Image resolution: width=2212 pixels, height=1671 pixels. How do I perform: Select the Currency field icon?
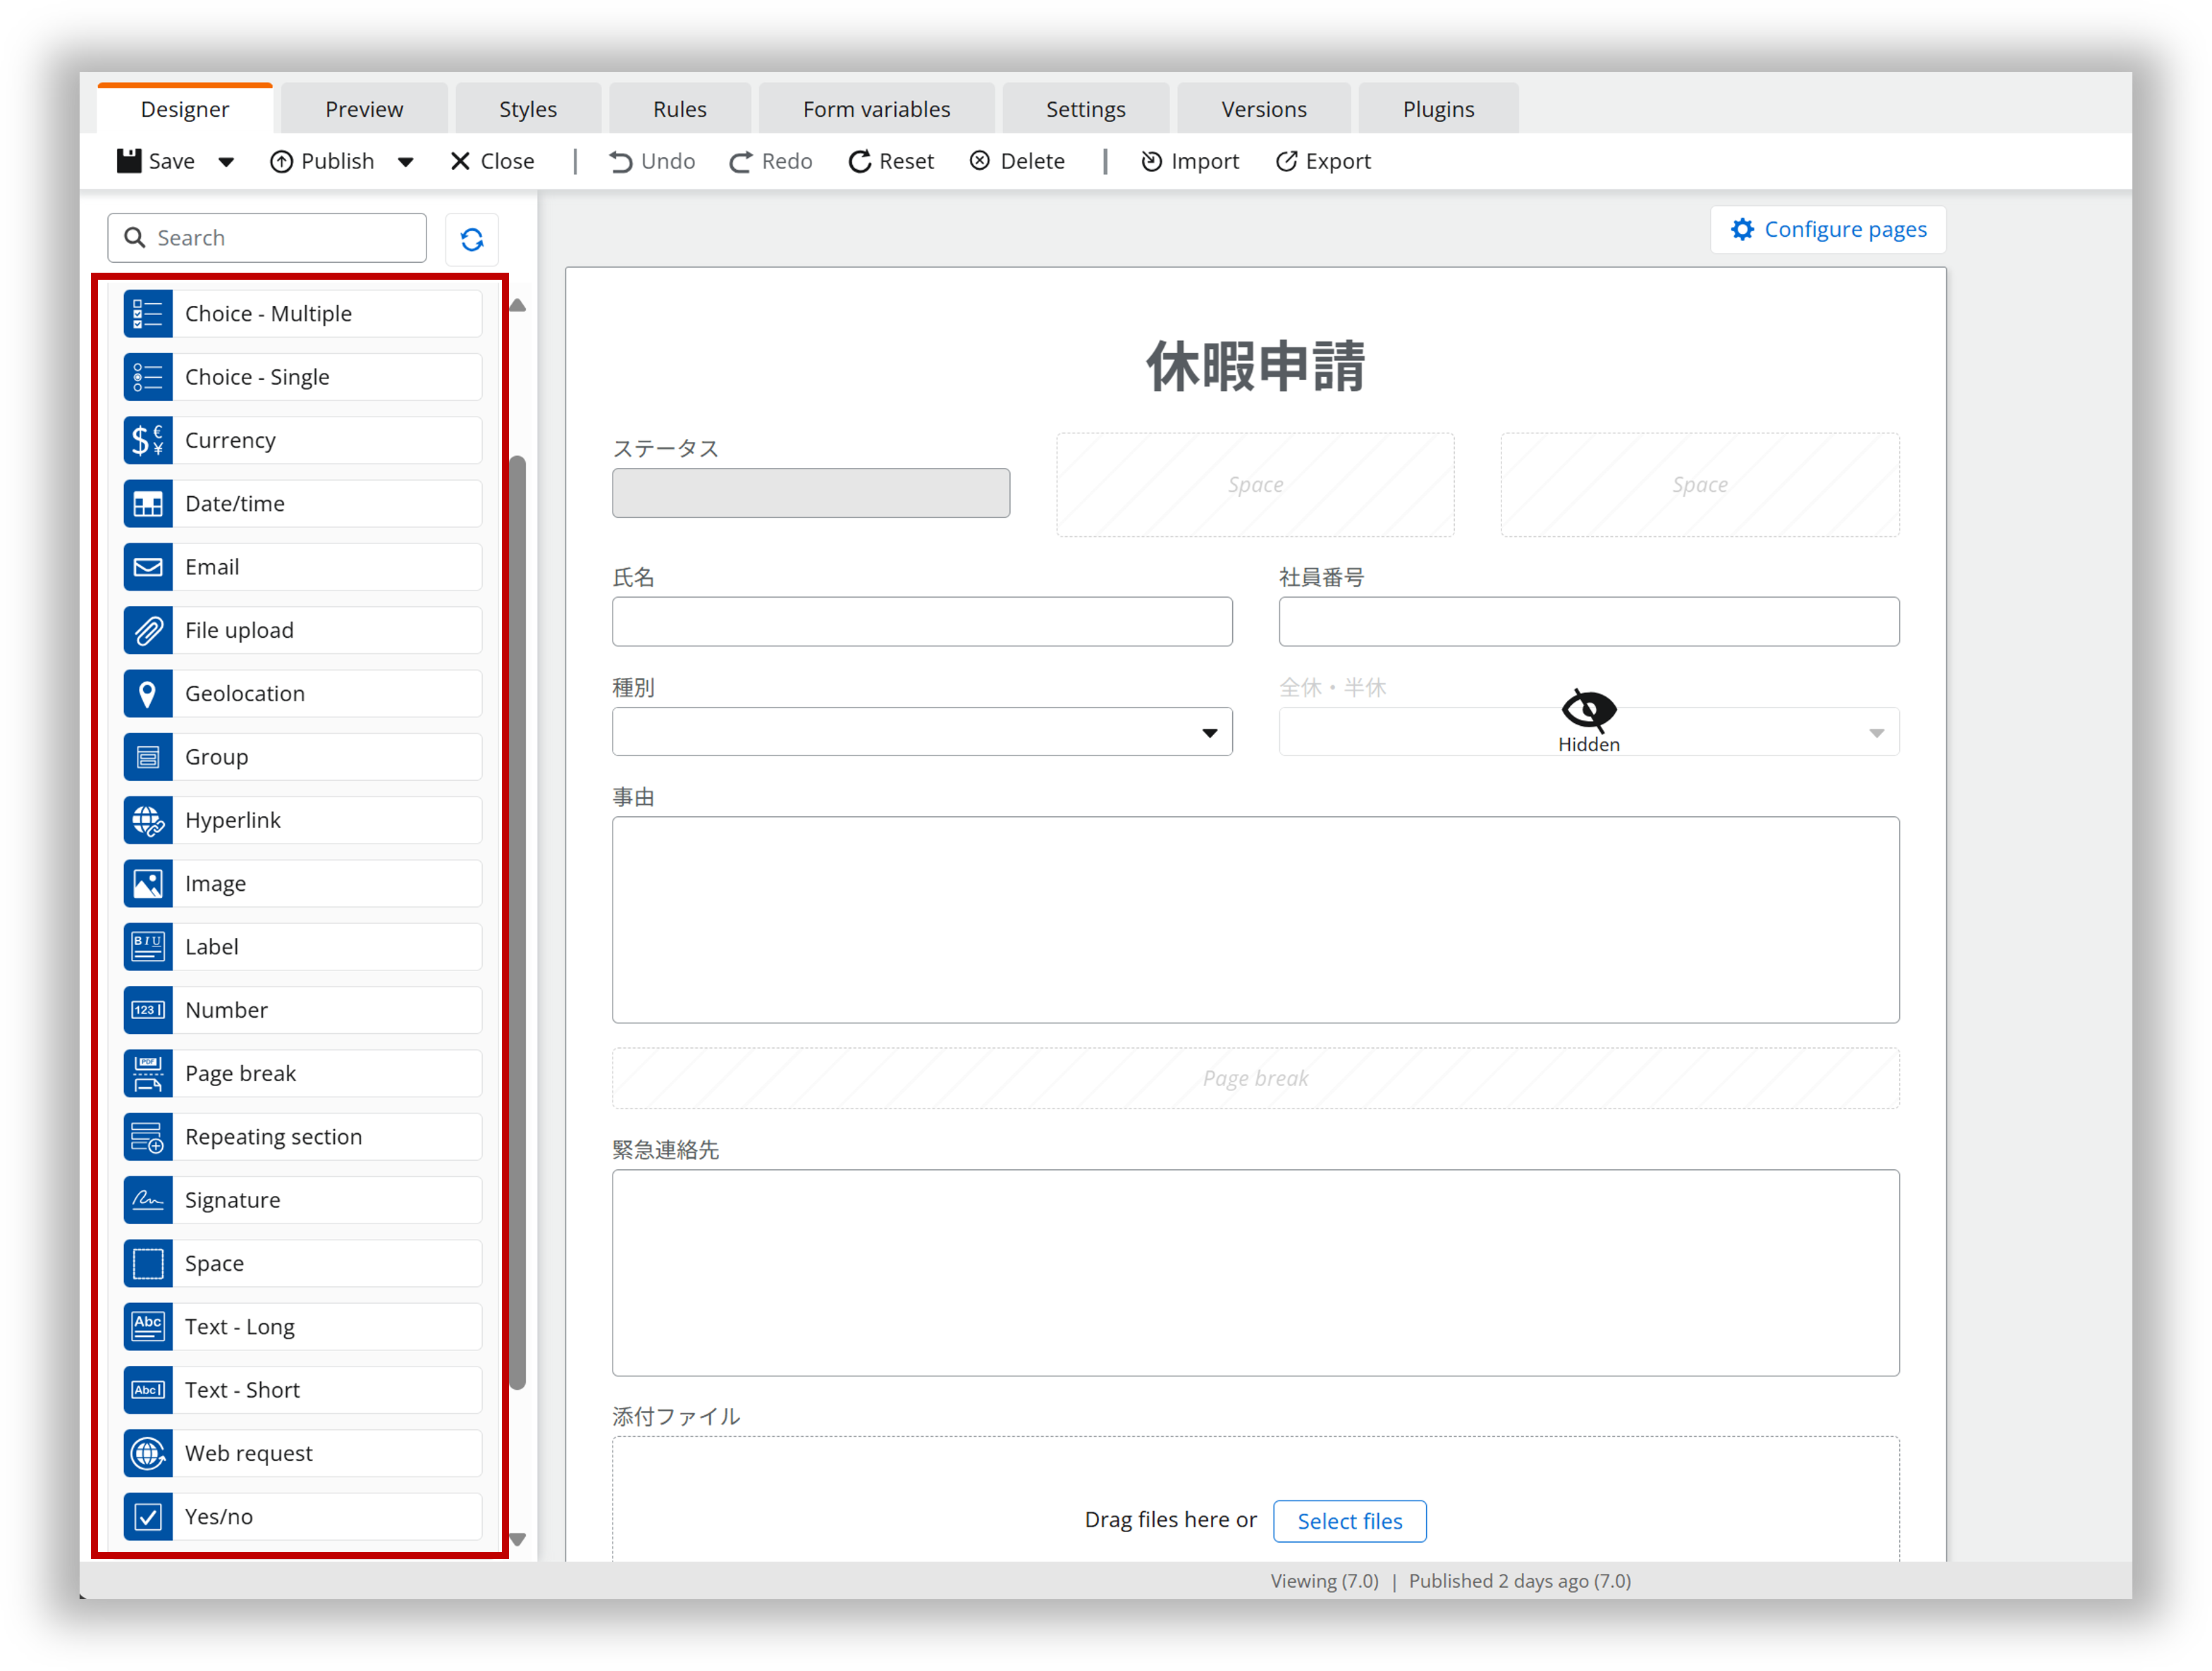(148, 440)
